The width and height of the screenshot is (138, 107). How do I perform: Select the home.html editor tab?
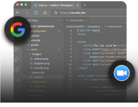coord(76,20)
